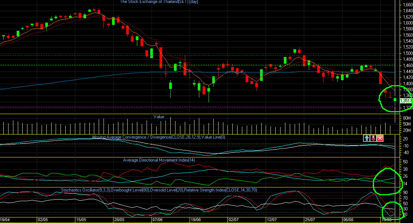Image resolution: width=413 pixels, height=223 pixels.
Task: Click the 1,500 price axis label
Action: (408, 53)
